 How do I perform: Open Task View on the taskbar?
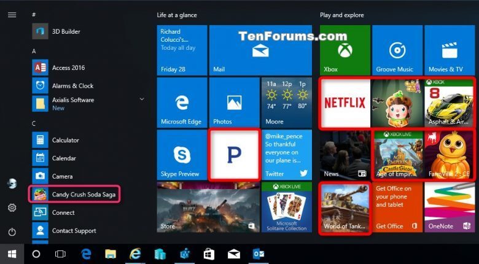click(60, 254)
